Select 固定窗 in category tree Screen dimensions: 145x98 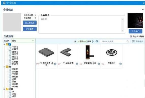click(x=15, y=72)
